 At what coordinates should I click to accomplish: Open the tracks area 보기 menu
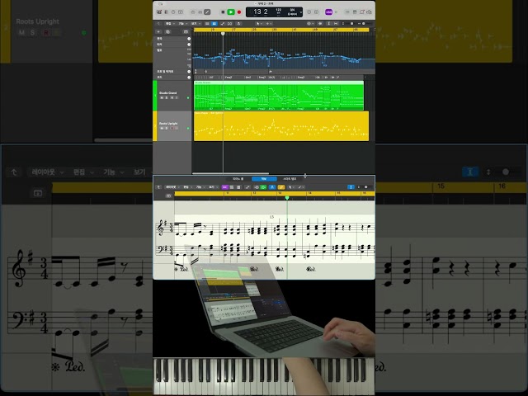pyautogui.click(x=196, y=24)
